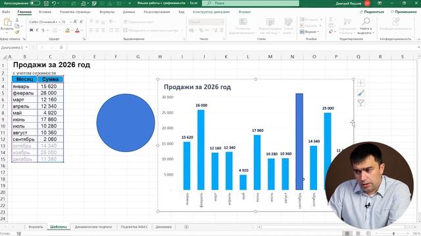The height and width of the screenshot is (236, 421).
Task: Switch to the Динамика sheet tab
Action: tap(163, 227)
